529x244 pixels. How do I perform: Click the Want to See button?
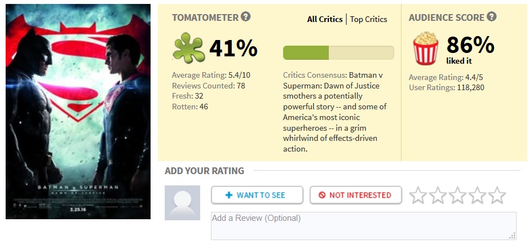point(257,195)
